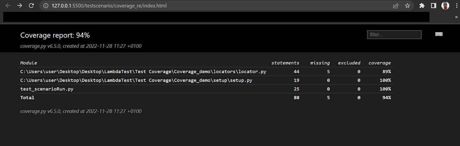Sort by the Module column header

[x=28, y=63]
